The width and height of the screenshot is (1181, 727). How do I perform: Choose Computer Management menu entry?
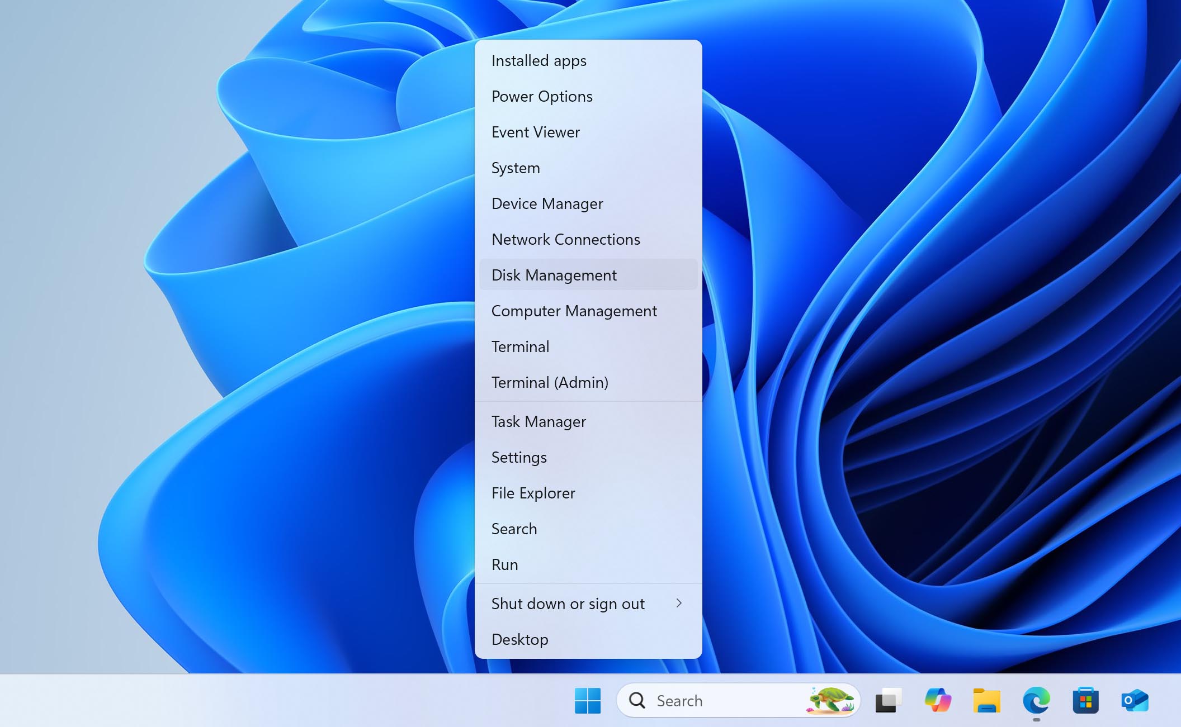pos(588,311)
